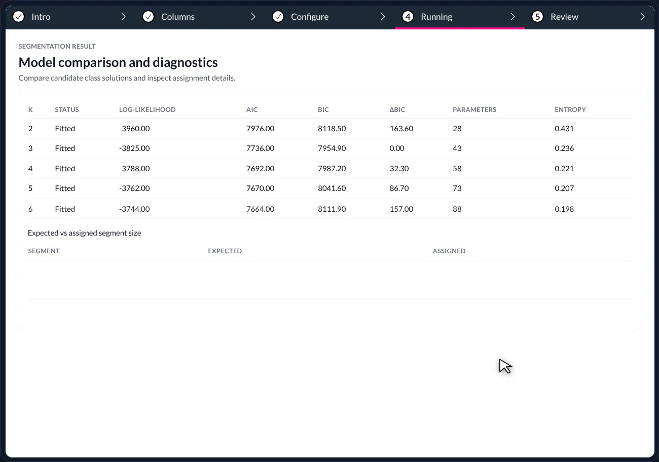Screen dimensions: 659x462
Task: Click log-likelihood value -3960.00
Action: pyautogui.click(x=134, y=129)
